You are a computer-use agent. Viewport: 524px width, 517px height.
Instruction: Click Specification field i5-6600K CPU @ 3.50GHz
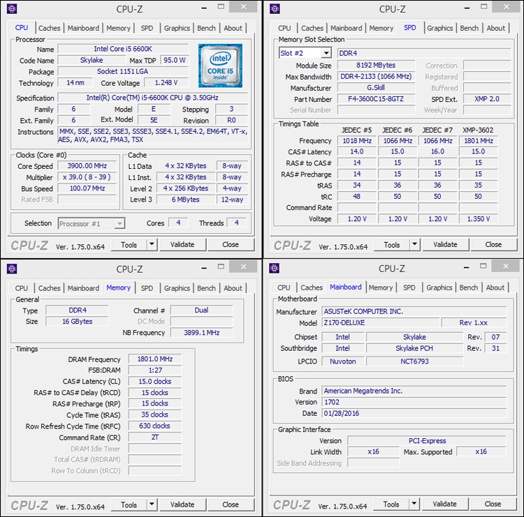click(153, 98)
